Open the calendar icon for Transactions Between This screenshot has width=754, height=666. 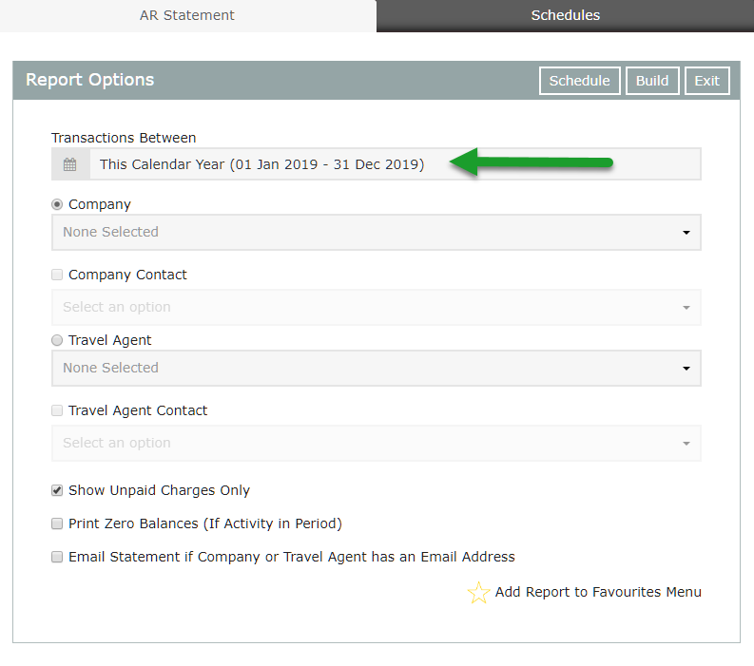click(x=70, y=164)
